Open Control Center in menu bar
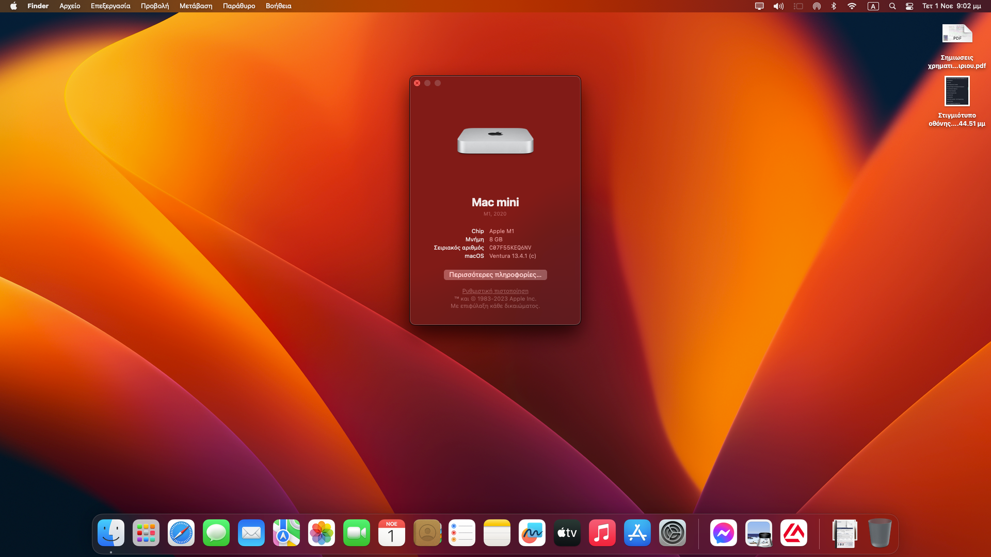 (909, 6)
